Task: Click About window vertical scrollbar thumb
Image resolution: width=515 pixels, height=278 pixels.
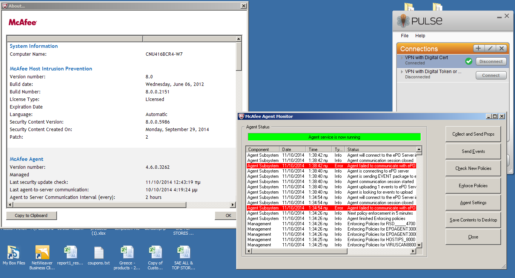Action: pyautogui.click(x=239, y=56)
